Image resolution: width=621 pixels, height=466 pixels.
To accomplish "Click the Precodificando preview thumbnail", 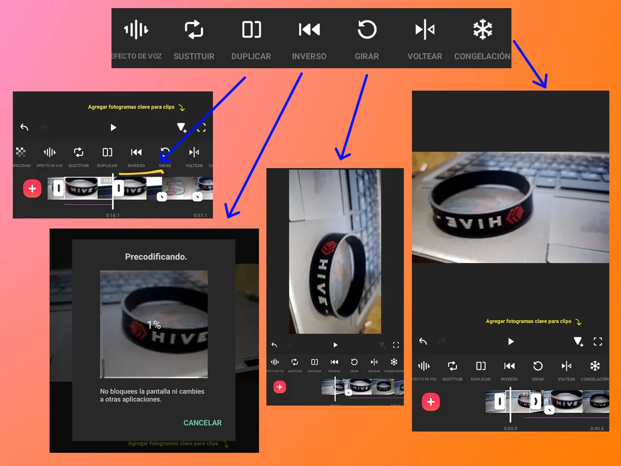I will pos(154,324).
